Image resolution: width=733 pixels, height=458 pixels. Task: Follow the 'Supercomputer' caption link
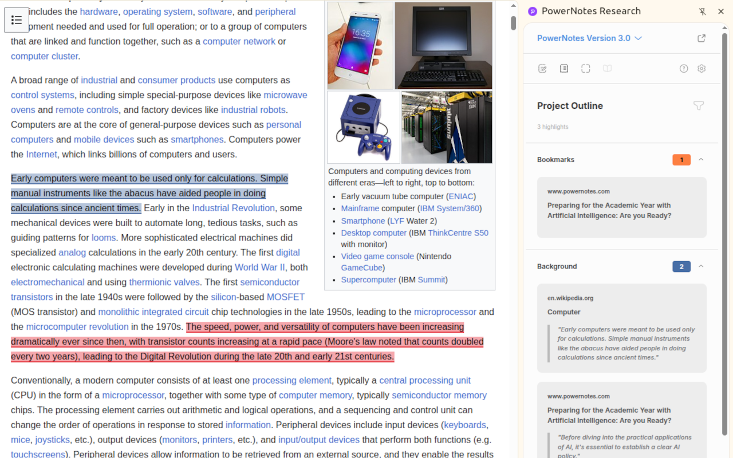(x=369, y=280)
